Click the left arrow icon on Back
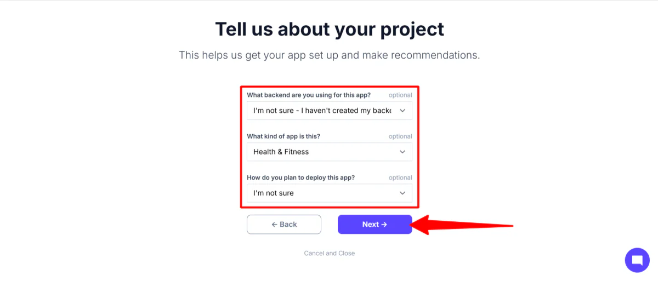 274,225
